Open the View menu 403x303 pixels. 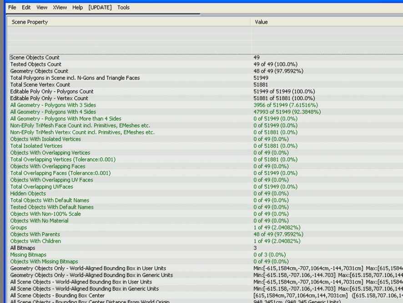coord(42,7)
